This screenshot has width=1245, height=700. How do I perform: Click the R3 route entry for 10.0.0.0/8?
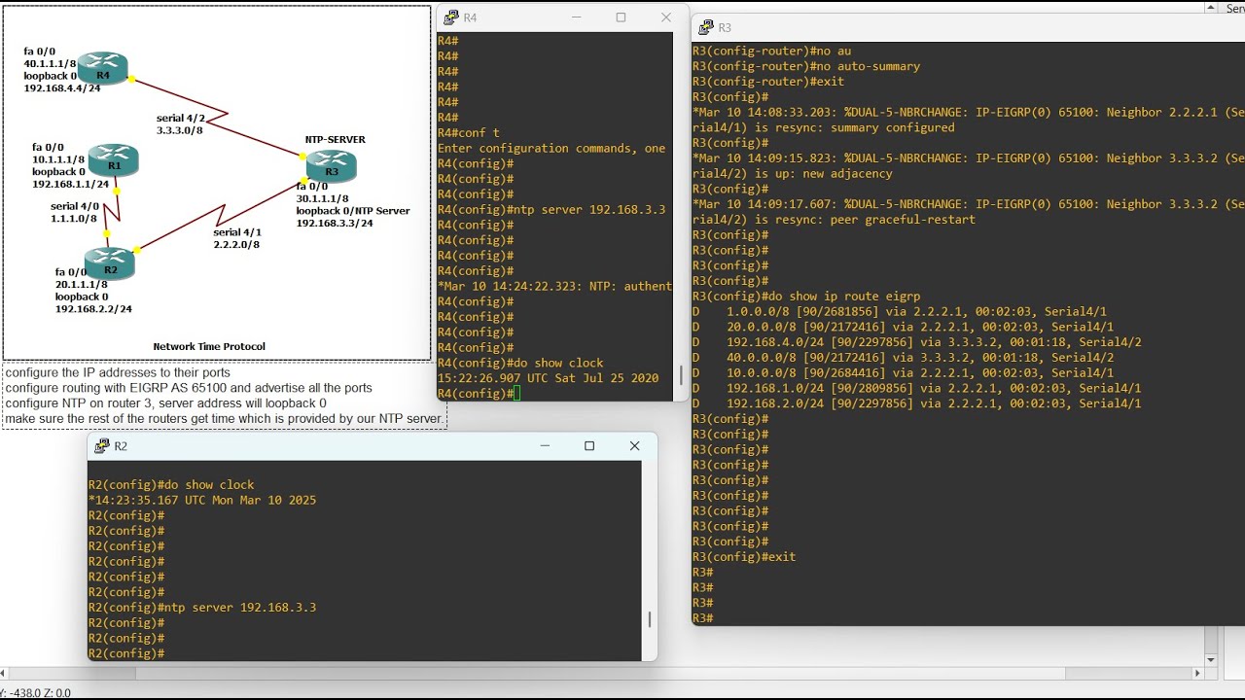click(904, 372)
